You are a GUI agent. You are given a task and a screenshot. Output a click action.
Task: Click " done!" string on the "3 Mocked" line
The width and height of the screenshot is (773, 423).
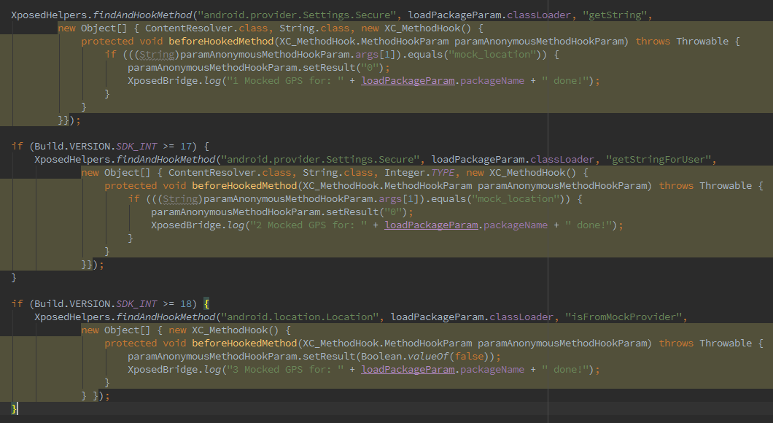[x=565, y=370]
